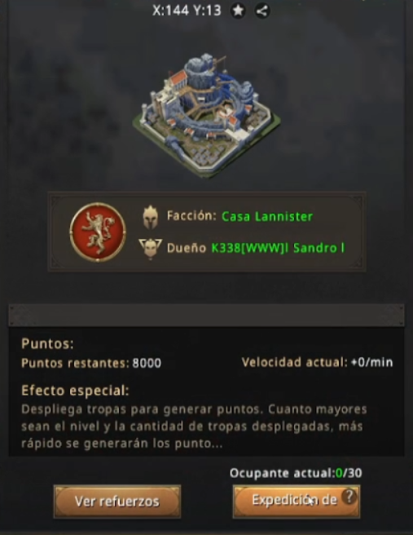Tap the Ocupante actual 0/30 counter

click(296, 473)
